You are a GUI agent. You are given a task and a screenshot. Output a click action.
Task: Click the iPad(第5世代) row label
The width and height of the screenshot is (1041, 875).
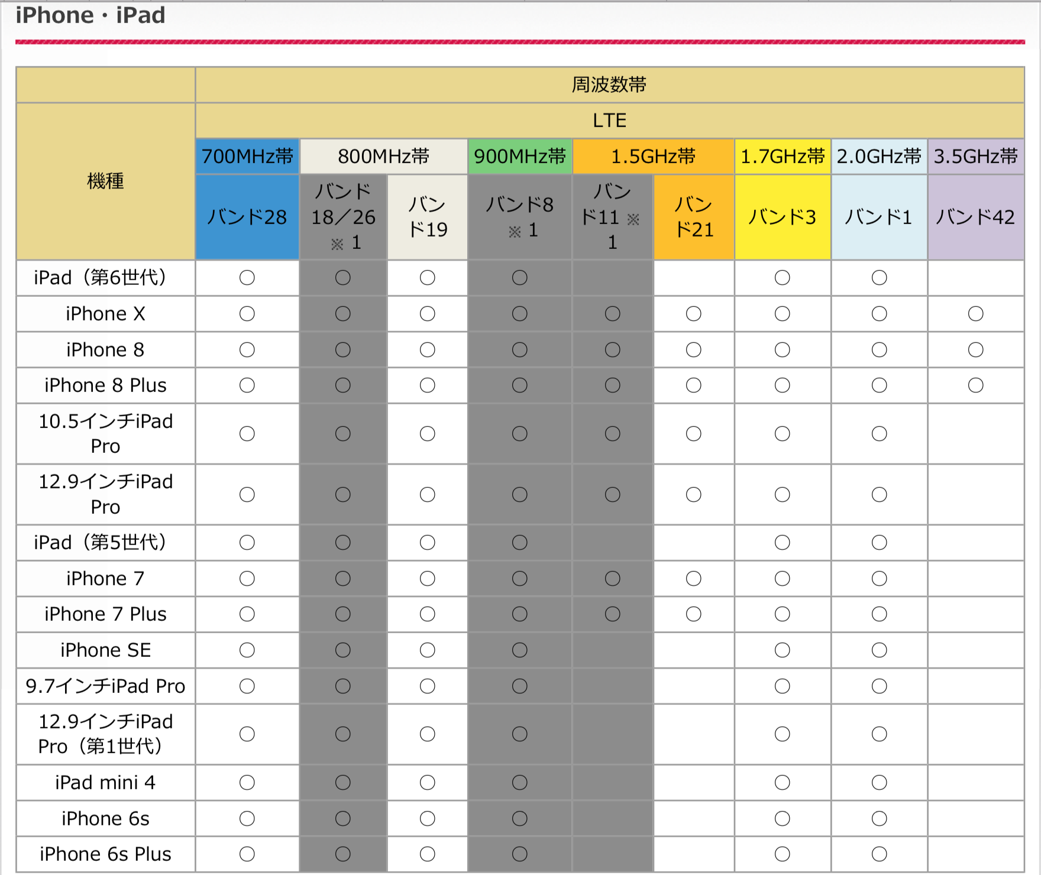point(106,543)
